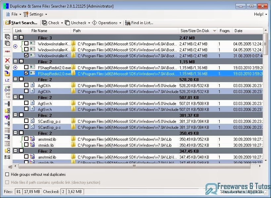
Task: Click the scroll down arrow of file list
Action: tap(266, 160)
